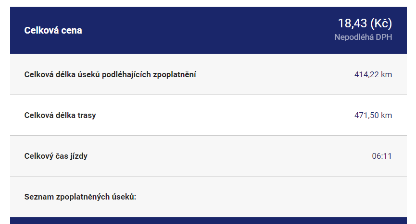The height and width of the screenshot is (224, 416).
Task: Click the "Kč" currency symbol in the header
Action: 381,23
